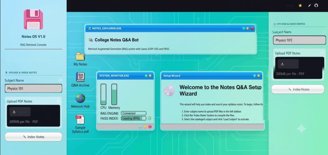Click the teal button in NOTES_EXPLORER.EXE title bar
The image size is (328, 155).
click(x=244, y=28)
